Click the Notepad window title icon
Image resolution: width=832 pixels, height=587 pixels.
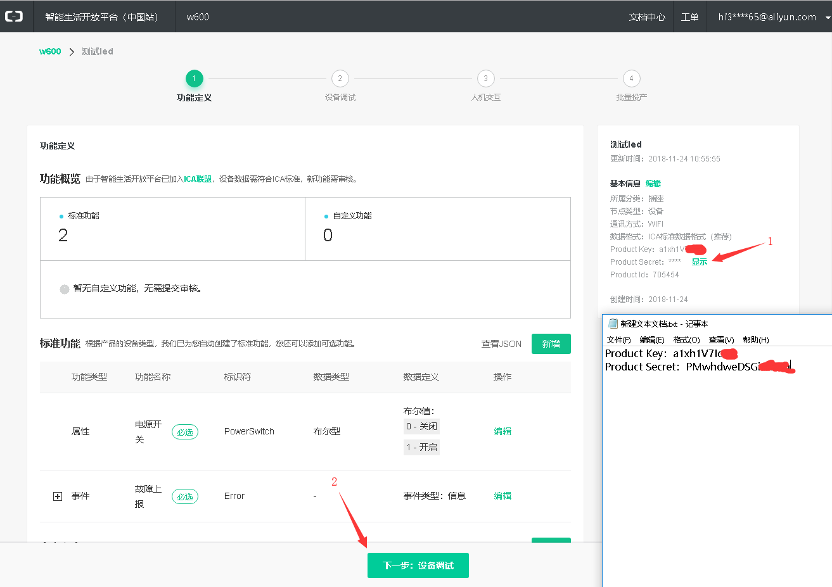612,324
